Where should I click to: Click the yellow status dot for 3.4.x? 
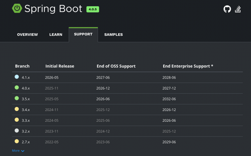(17, 109)
